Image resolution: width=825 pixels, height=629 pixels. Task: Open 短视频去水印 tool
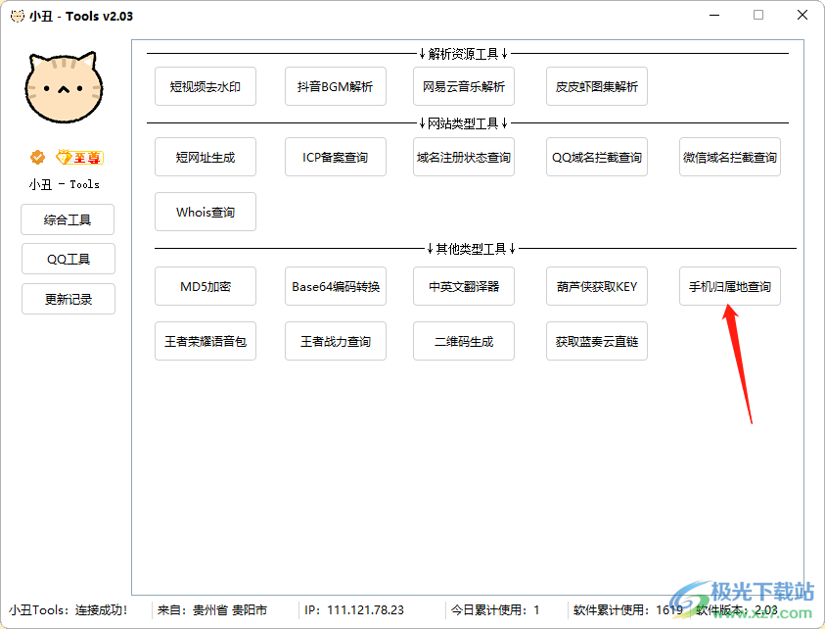coord(206,86)
